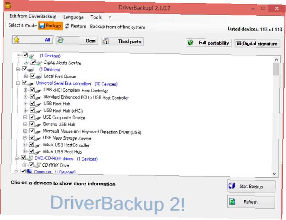
Task: Open the ? help menu
Action: (110, 18)
